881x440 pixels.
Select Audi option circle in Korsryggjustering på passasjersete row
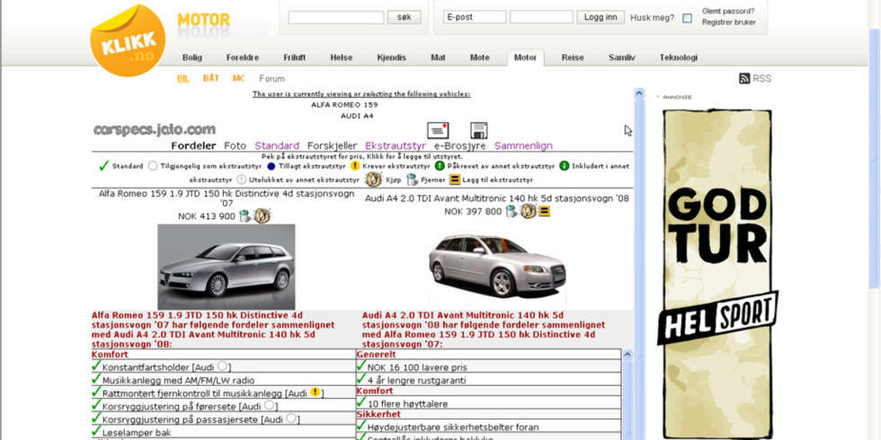pos(291,418)
